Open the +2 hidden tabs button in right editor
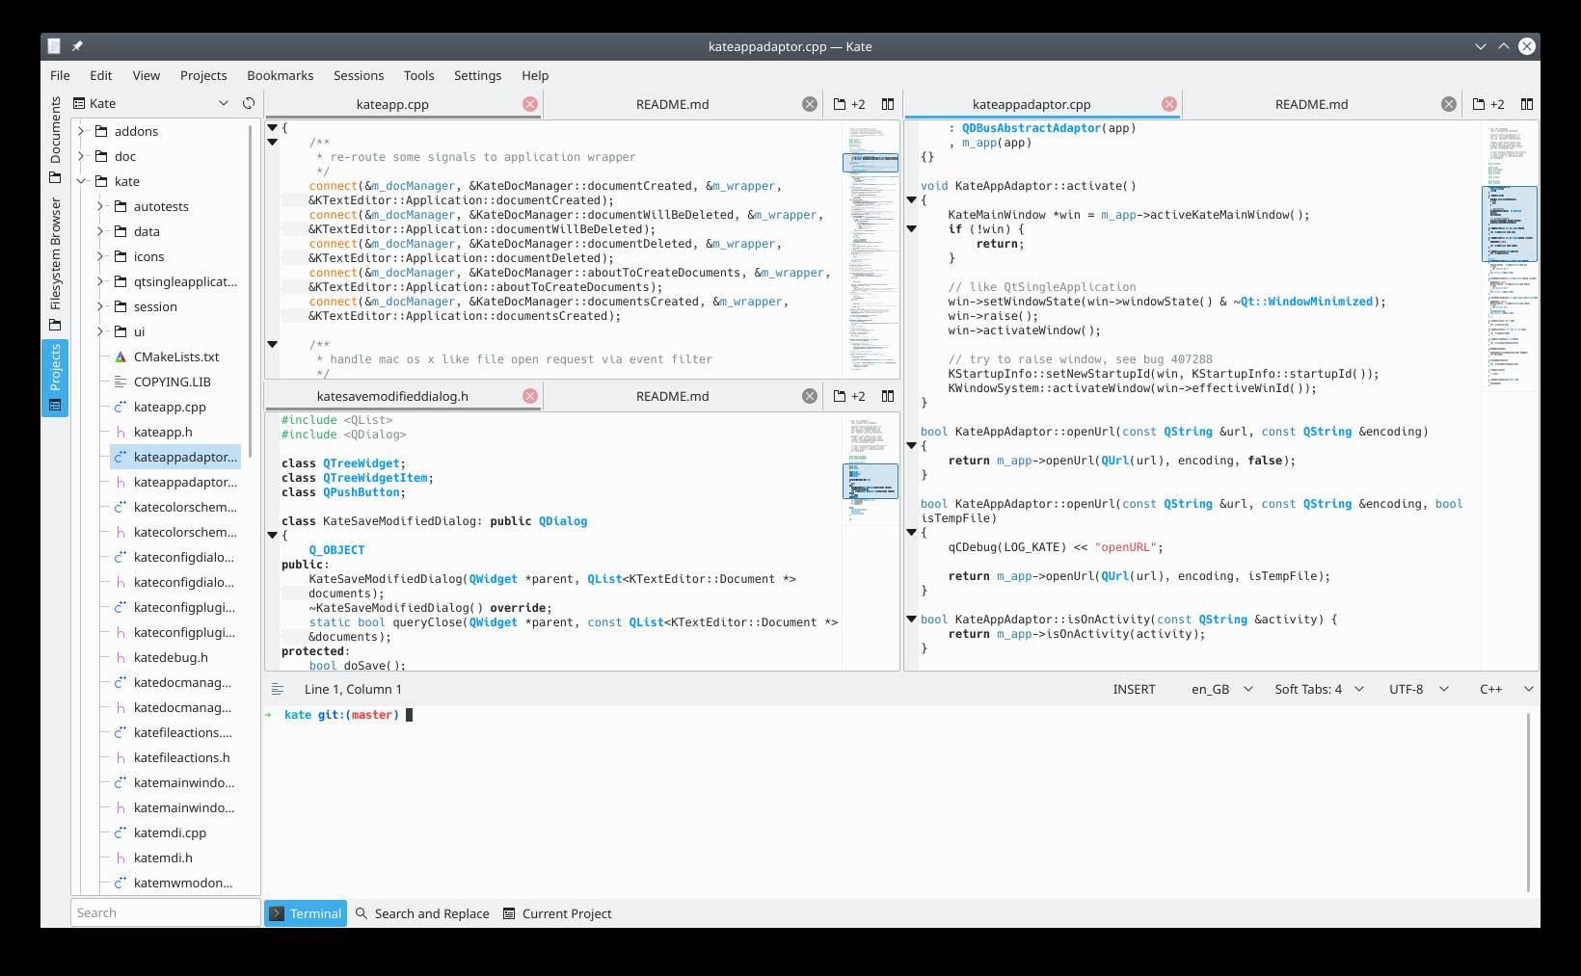This screenshot has width=1581, height=976. coord(1488,104)
